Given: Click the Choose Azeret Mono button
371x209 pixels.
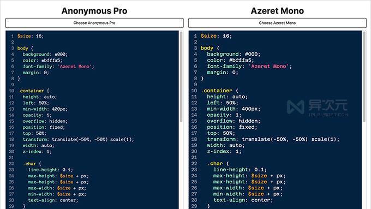Looking at the screenshot, I should pos(277,23).
